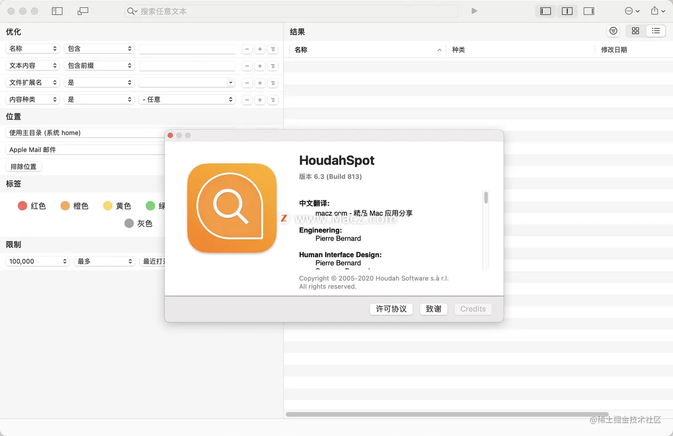The width and height of the screenshot is (673, 436).
Task: Open the 任意 content kind dropdown
Action: [x=187, y=99]
